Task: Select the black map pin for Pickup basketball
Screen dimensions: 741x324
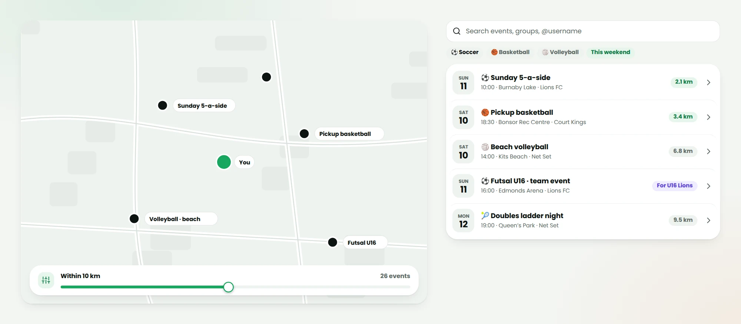Action: point(304,134)
